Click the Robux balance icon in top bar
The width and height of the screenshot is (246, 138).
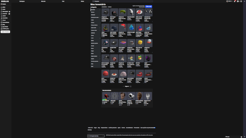point(238,1)
